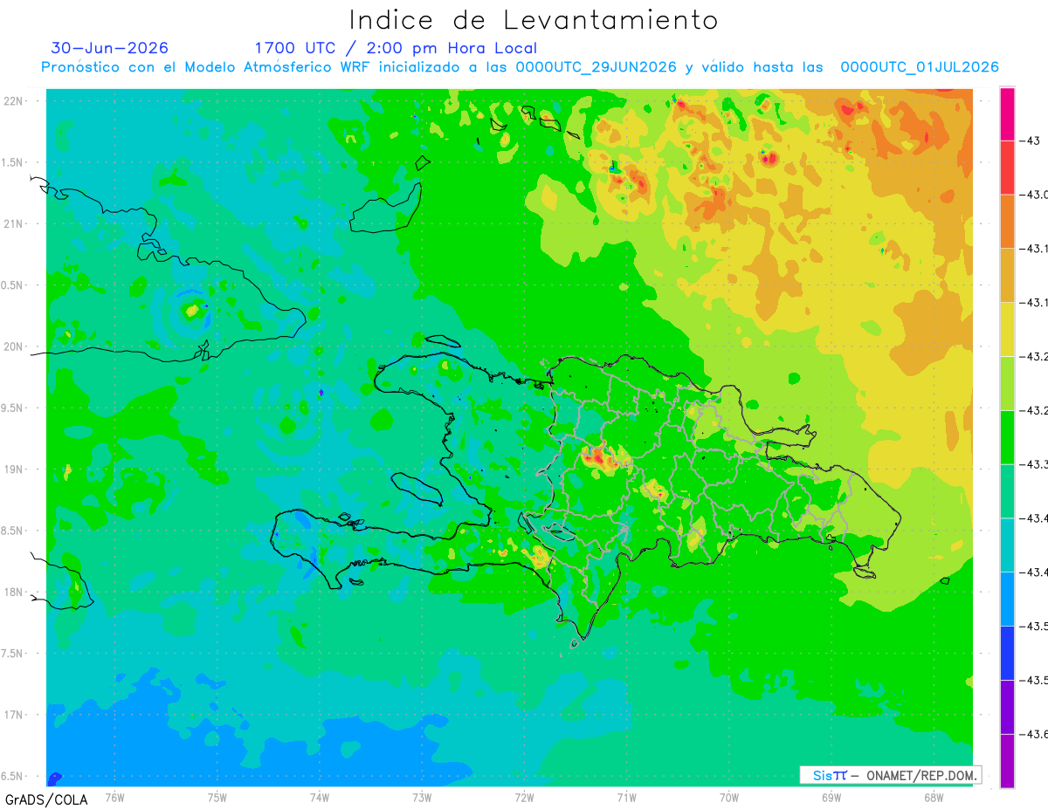The image size is (1048, 809).
Task: Click the '71W' longitude axis label
Action: coord(626,797)
